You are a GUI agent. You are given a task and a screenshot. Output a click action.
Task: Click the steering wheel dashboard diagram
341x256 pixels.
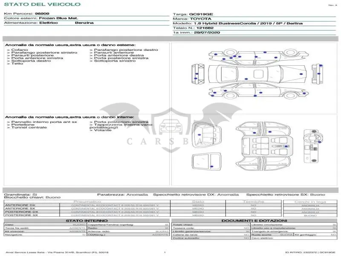click(313, 146)
